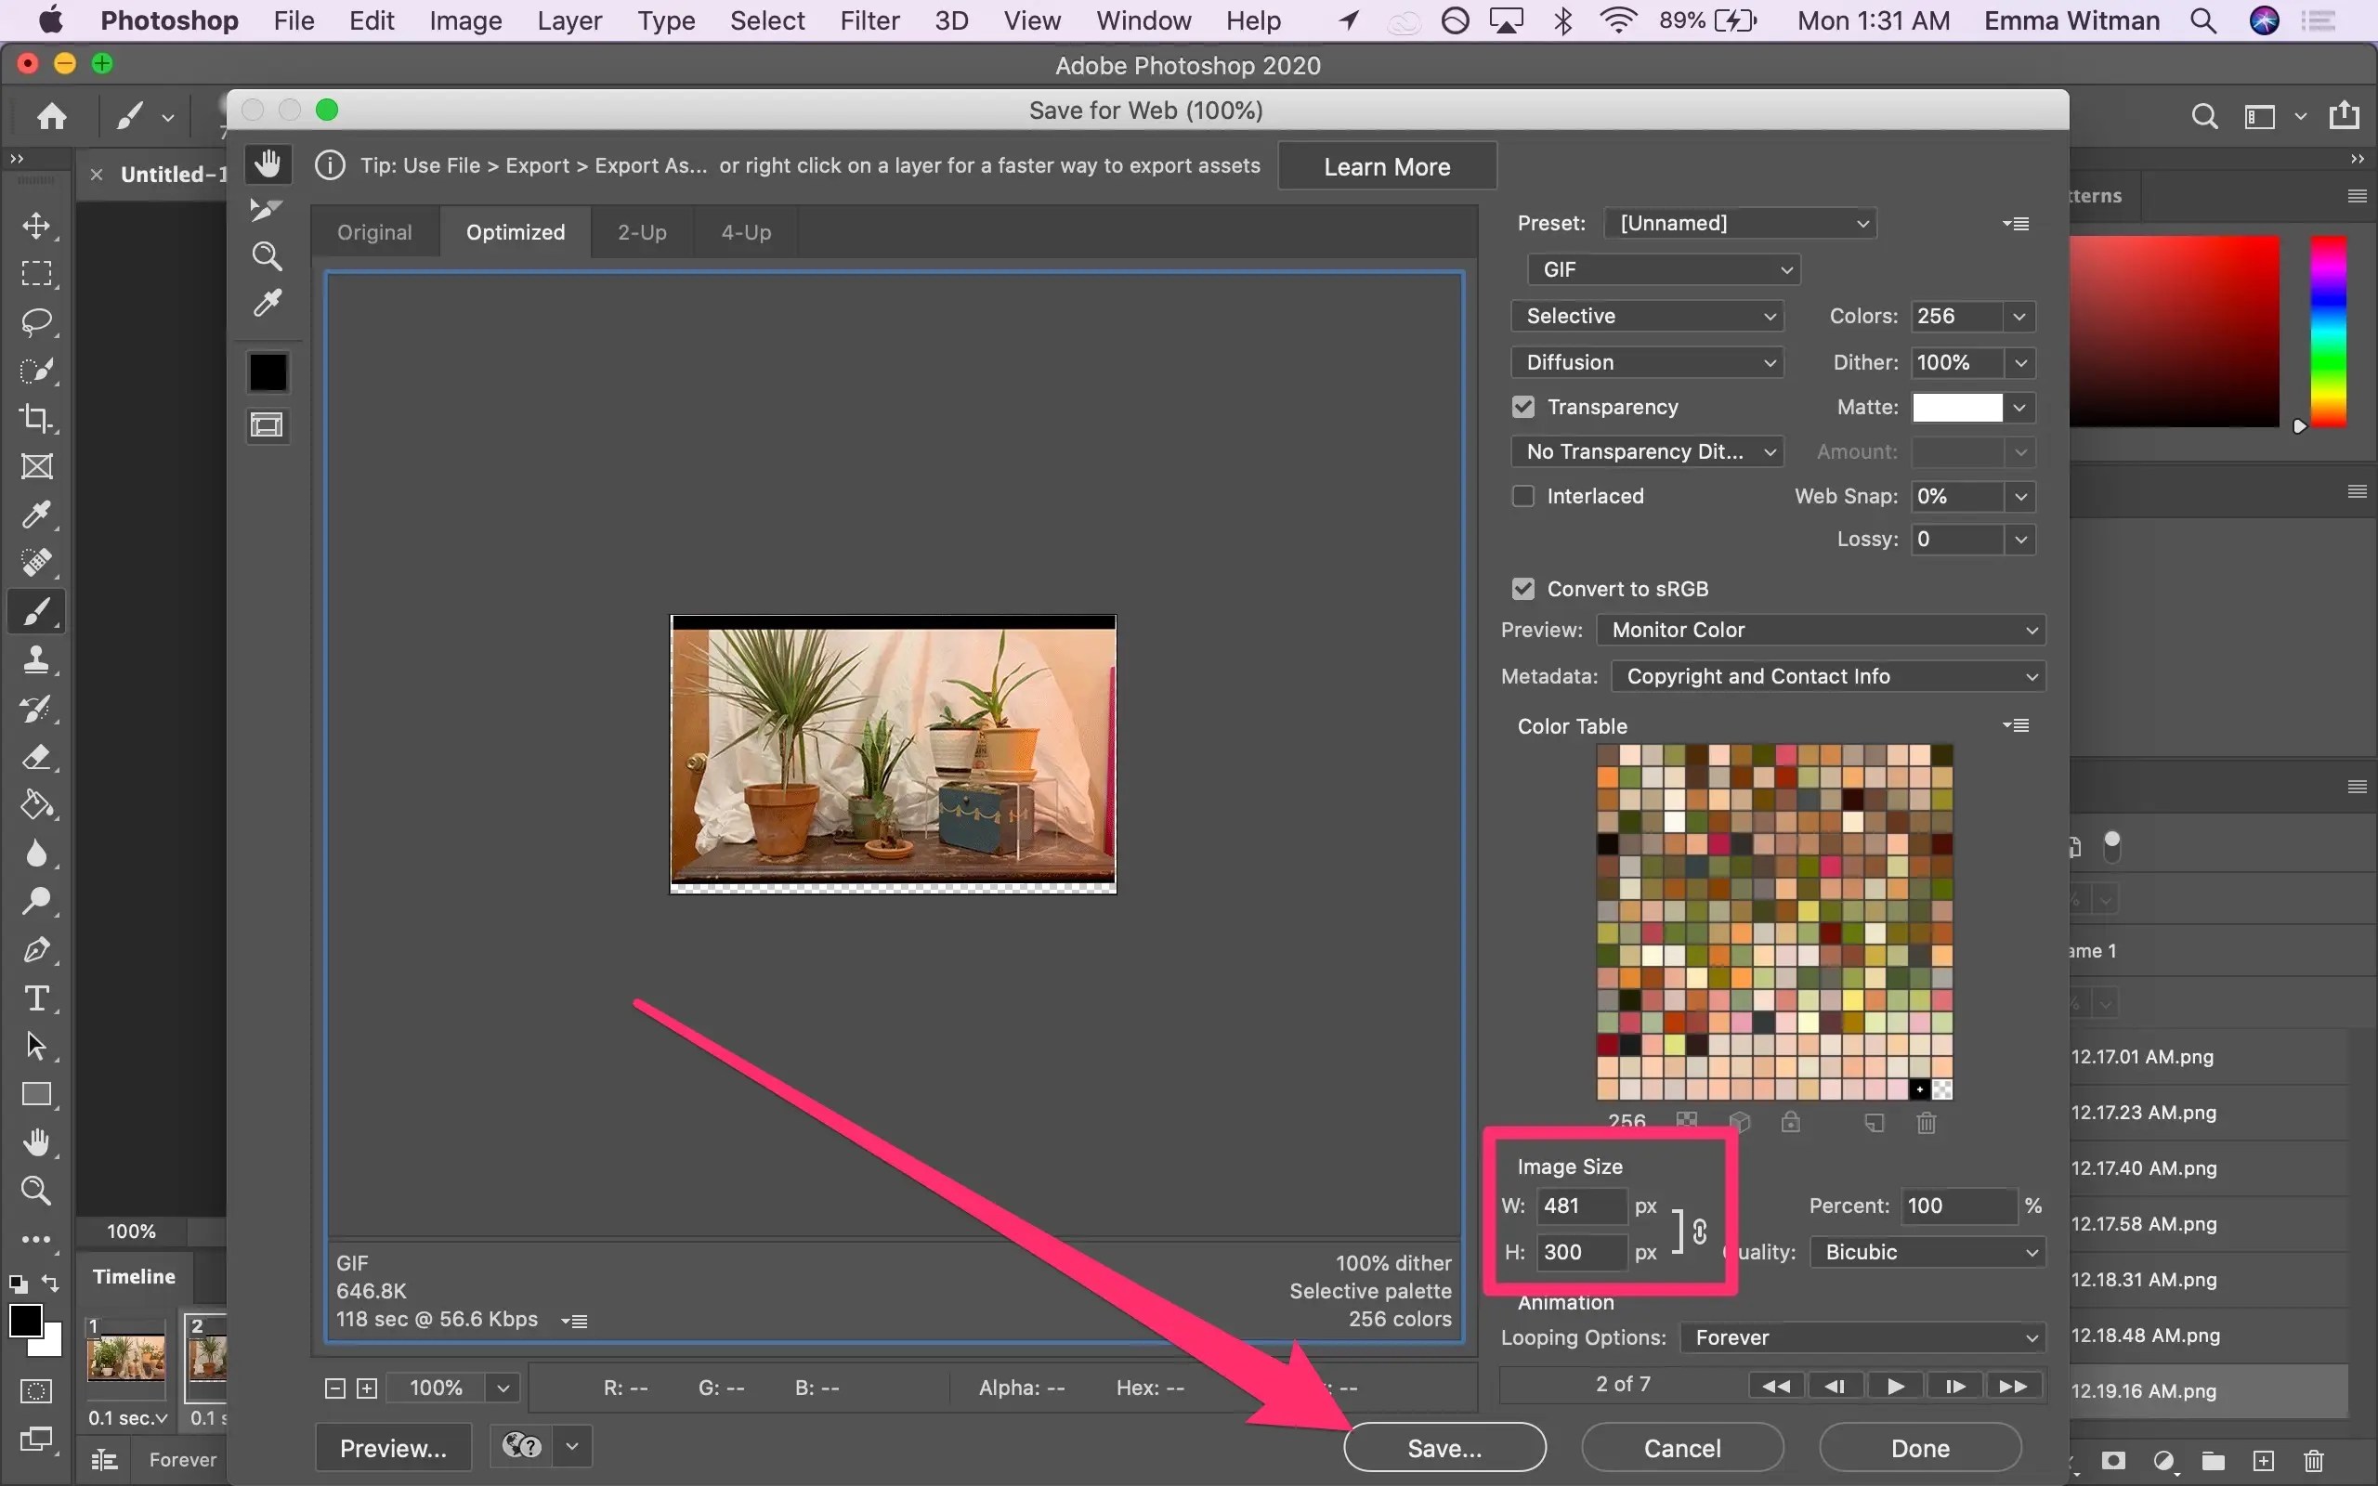This screenshot has width=2378, height=1486.
Task: Play the animation preview
Action: click(1896, 1386)
